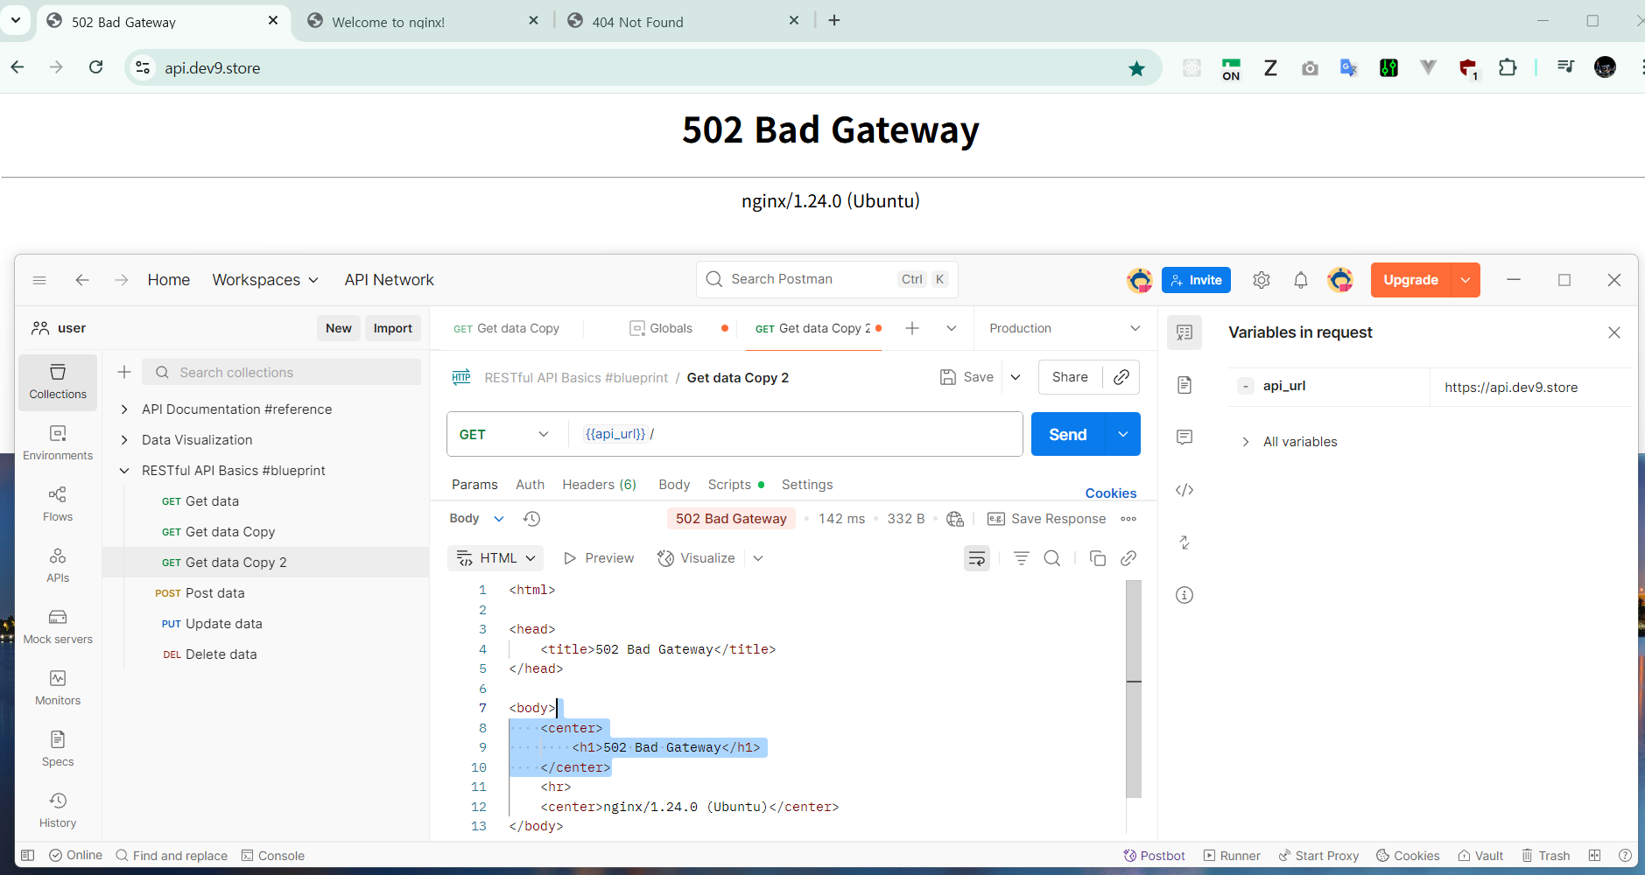Open the Console in the status bar

click(273, 856)
